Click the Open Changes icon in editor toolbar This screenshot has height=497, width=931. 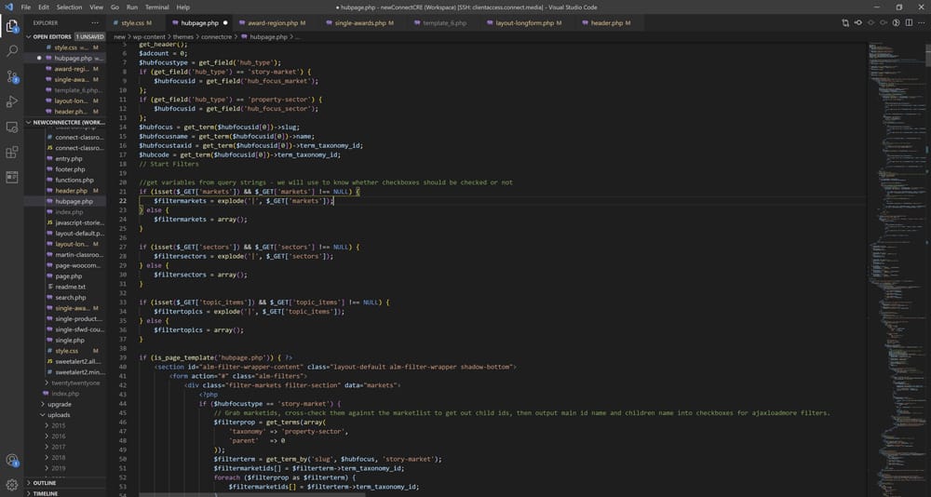[844, 22]
